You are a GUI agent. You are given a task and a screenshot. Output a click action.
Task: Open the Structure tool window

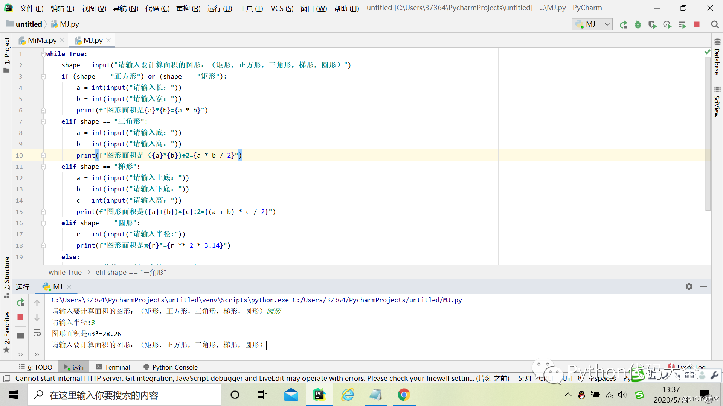[x=7, y=277]
